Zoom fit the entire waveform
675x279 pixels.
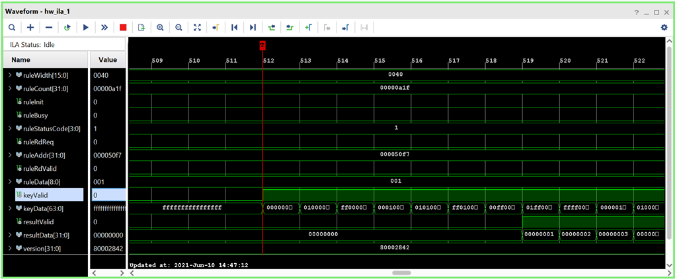tap(197, 28)
